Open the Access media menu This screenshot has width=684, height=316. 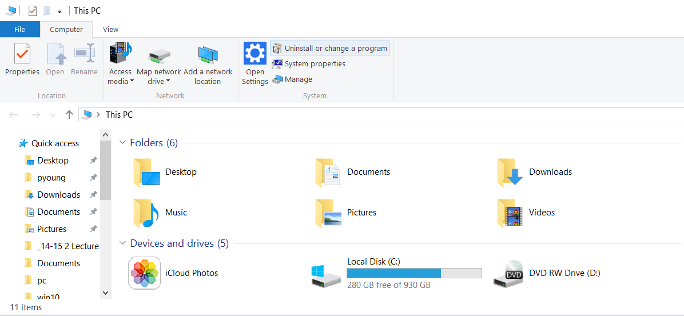(x=121, y=63)
